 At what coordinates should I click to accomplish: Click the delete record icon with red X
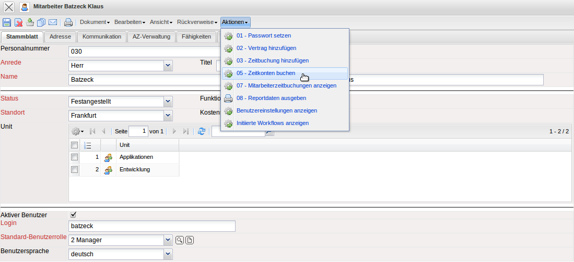(x=18, y=22)
